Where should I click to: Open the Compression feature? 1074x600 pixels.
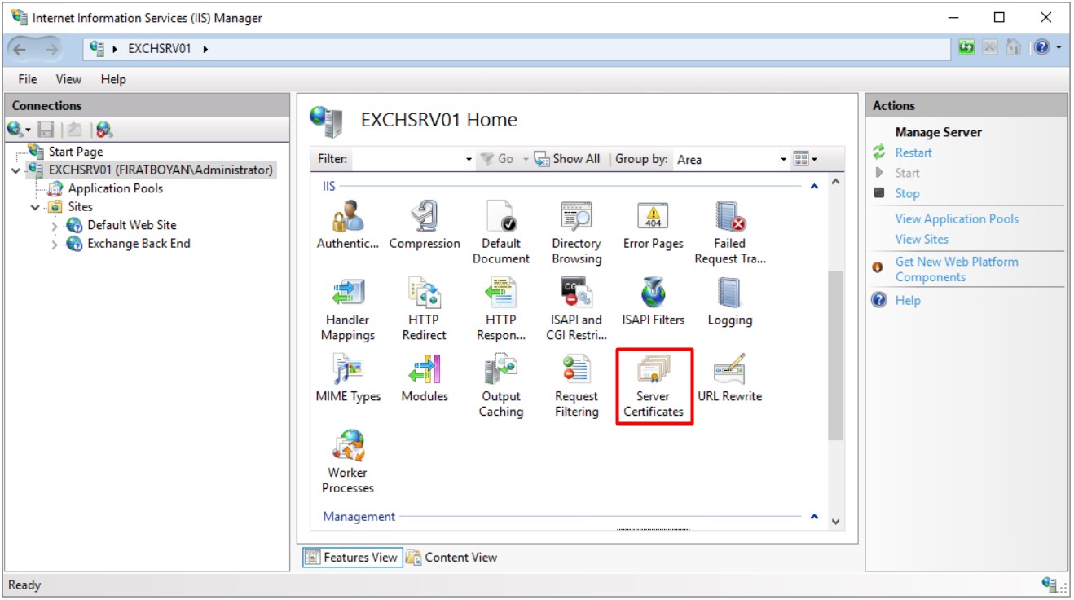425,227
